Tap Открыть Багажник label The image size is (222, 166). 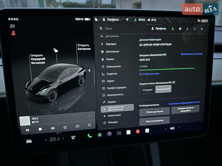[84, 47]
